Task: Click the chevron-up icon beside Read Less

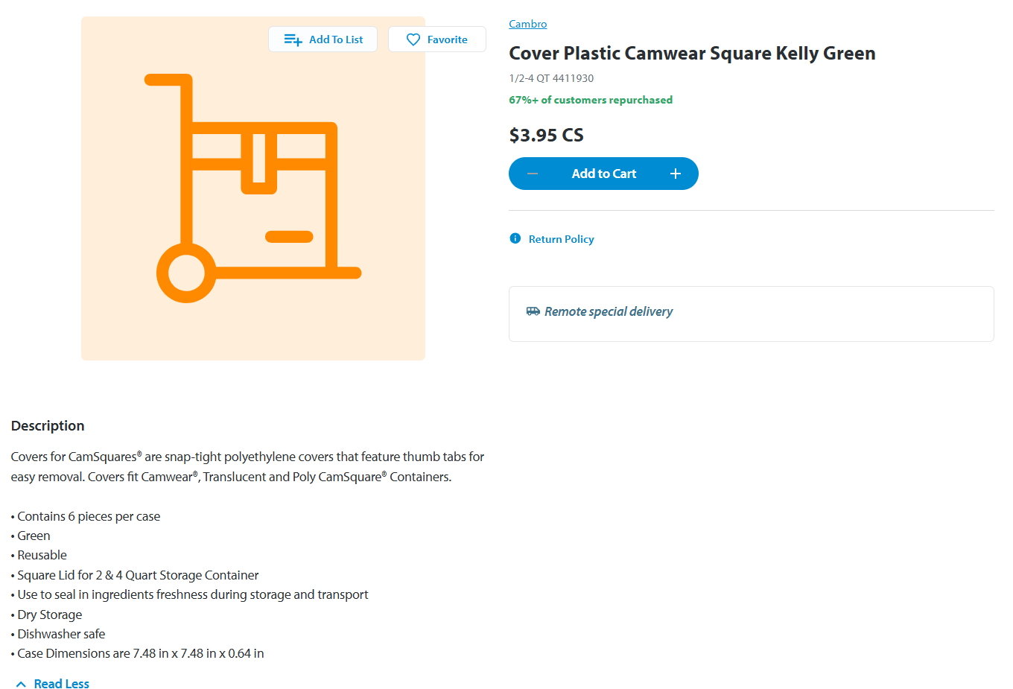Action: click(x=21, y=684)
